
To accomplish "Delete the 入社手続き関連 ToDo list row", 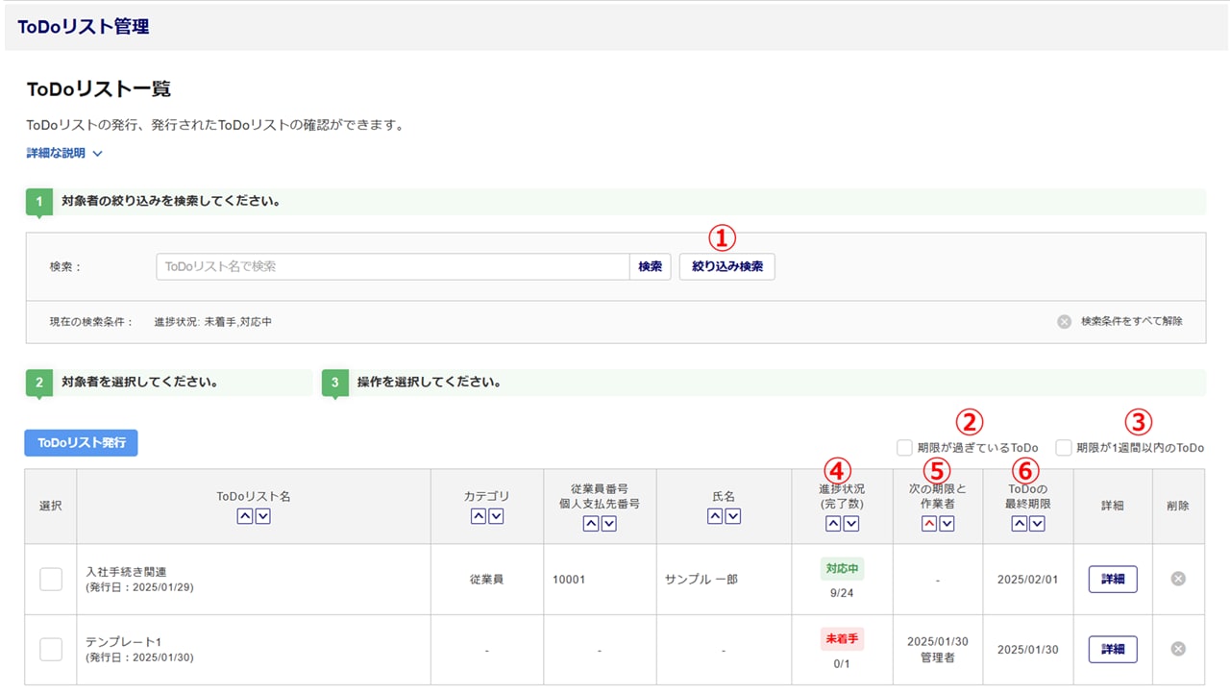I will (1178, 579).
